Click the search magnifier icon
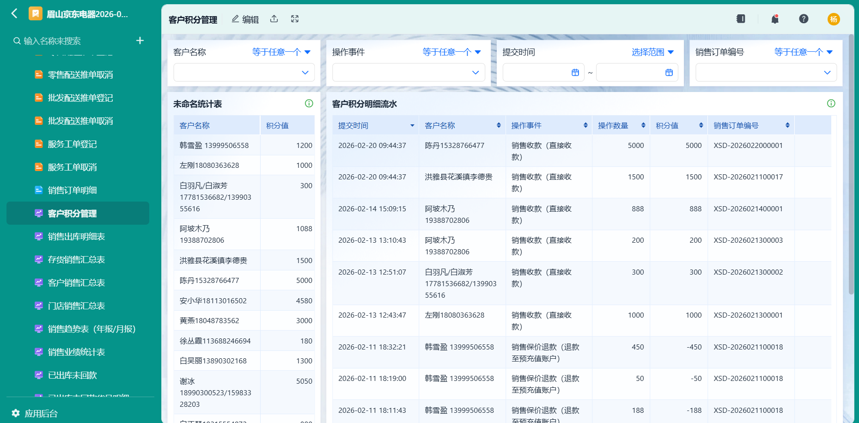Image resolution: width=859 pixels, height=423 pixels. tap(17, 41)
